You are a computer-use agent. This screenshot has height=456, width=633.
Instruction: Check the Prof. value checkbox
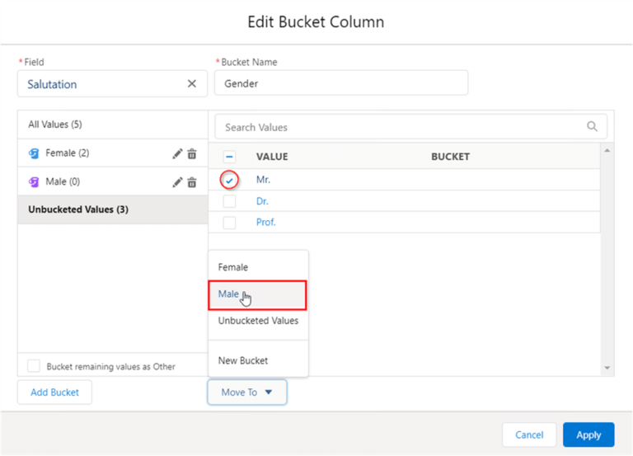(229, 223)
